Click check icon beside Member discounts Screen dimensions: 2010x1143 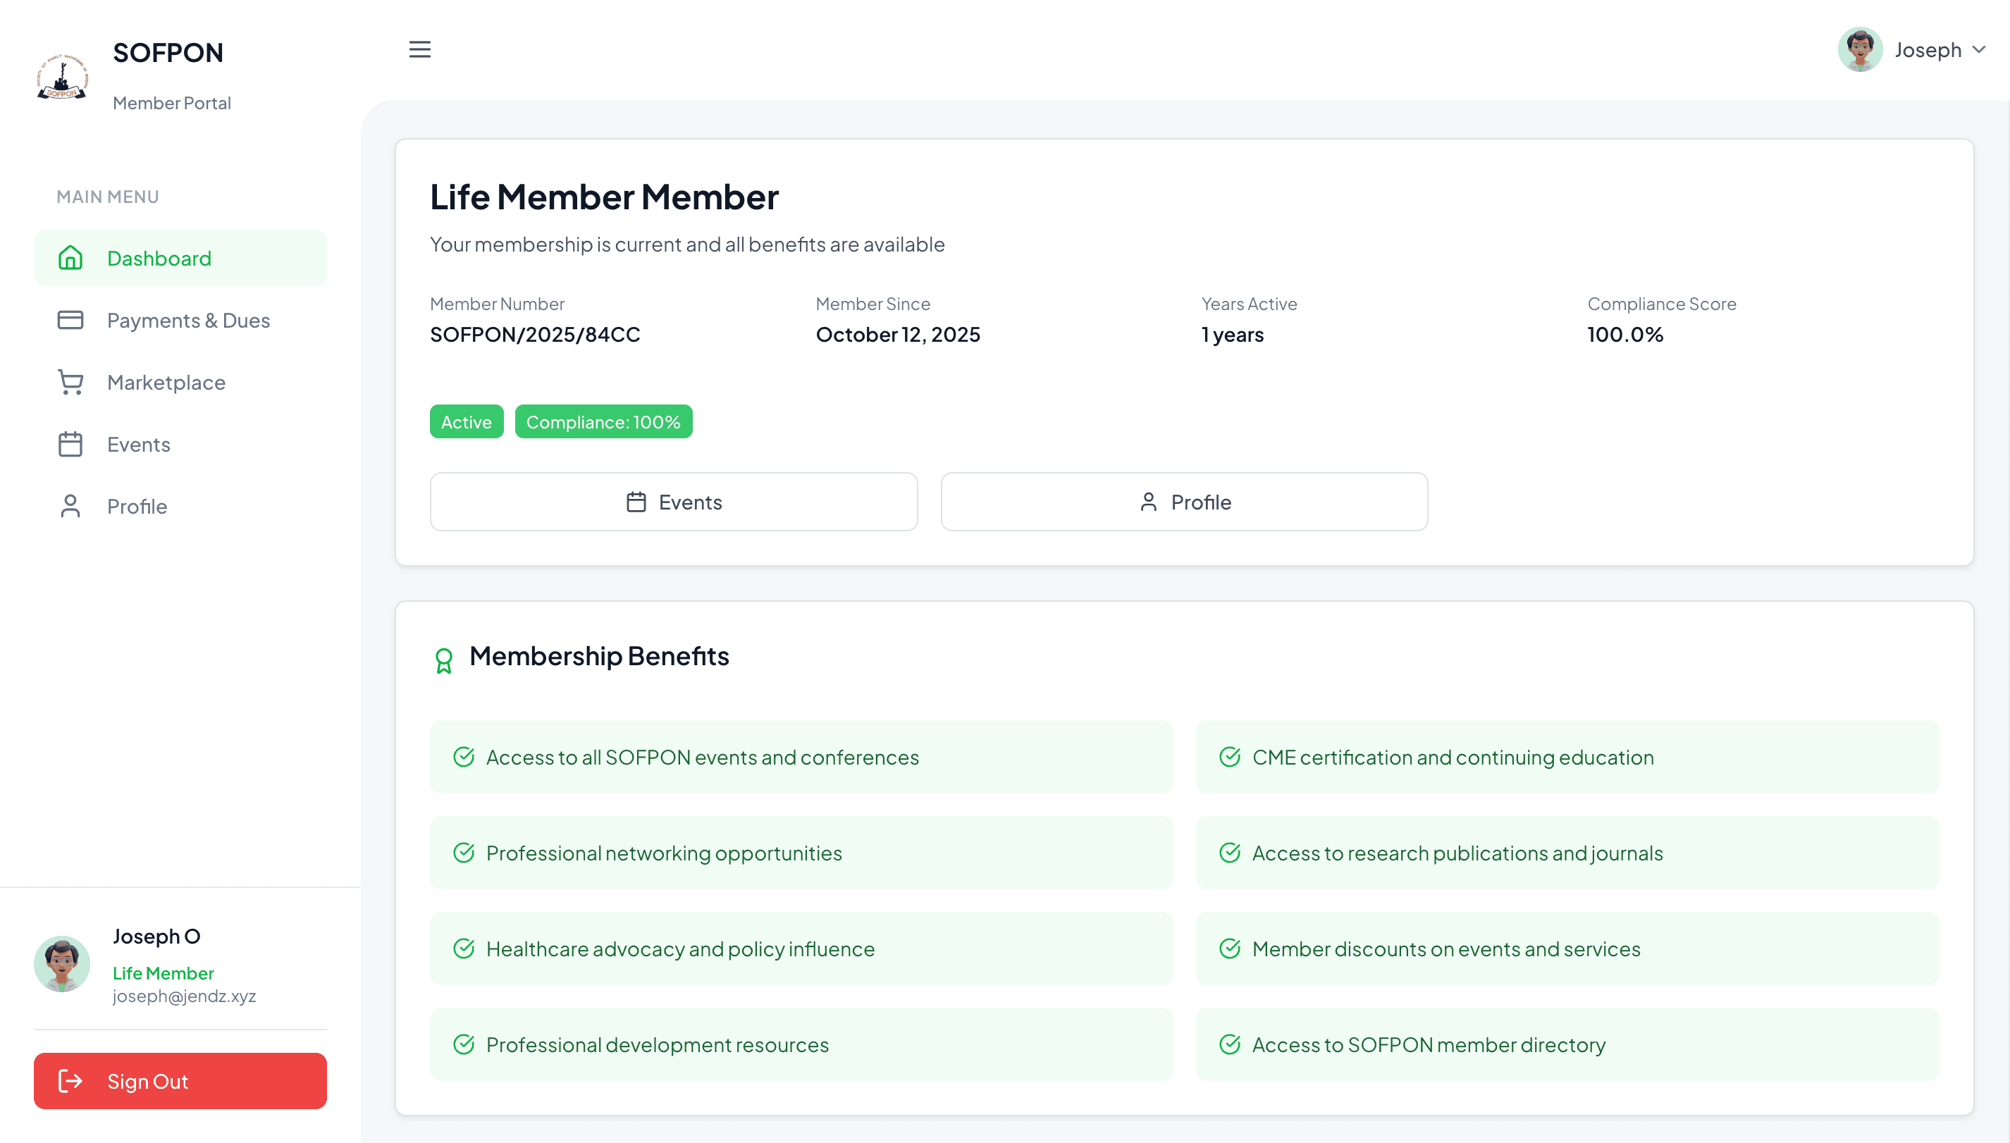tap(1230, 949)
